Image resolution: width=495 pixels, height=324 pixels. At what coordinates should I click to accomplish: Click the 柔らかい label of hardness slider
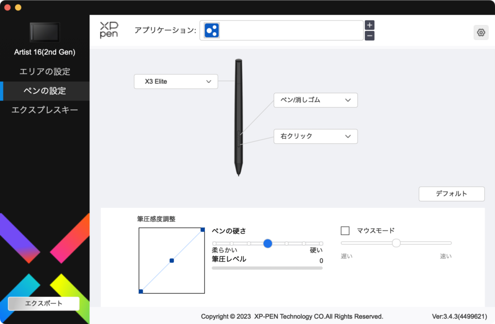(x=224, y=250)
